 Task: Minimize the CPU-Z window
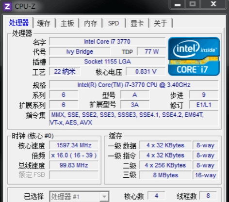178,4
